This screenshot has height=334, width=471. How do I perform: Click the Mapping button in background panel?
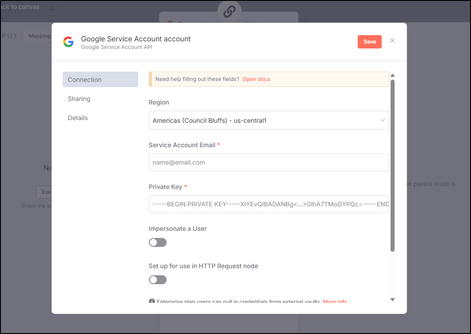click(x=38, y=36)
